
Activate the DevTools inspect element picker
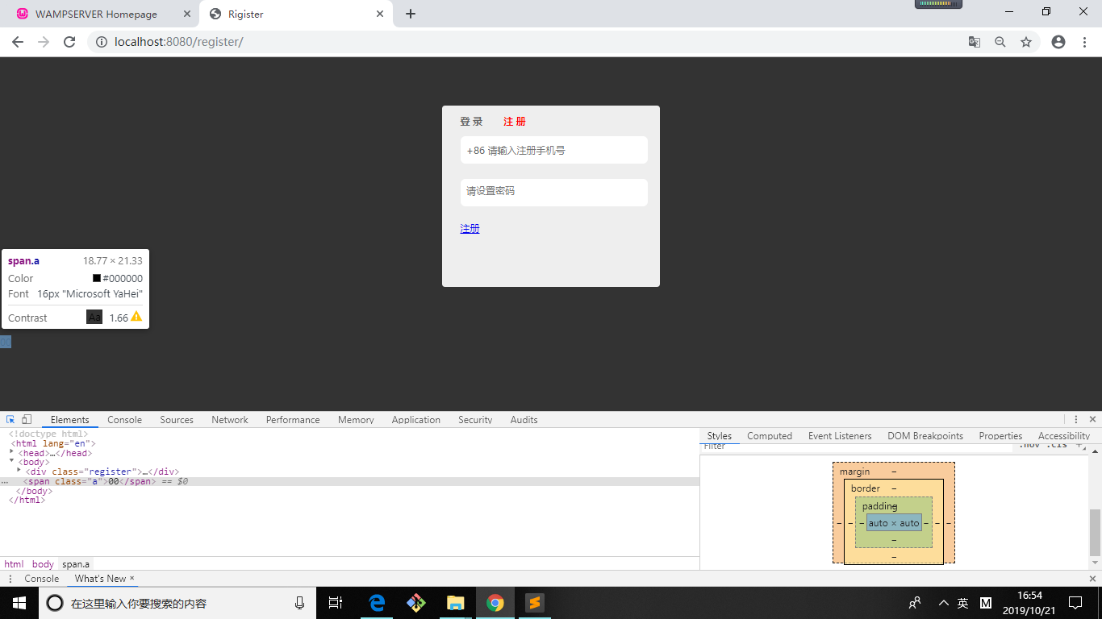(11, 419)
